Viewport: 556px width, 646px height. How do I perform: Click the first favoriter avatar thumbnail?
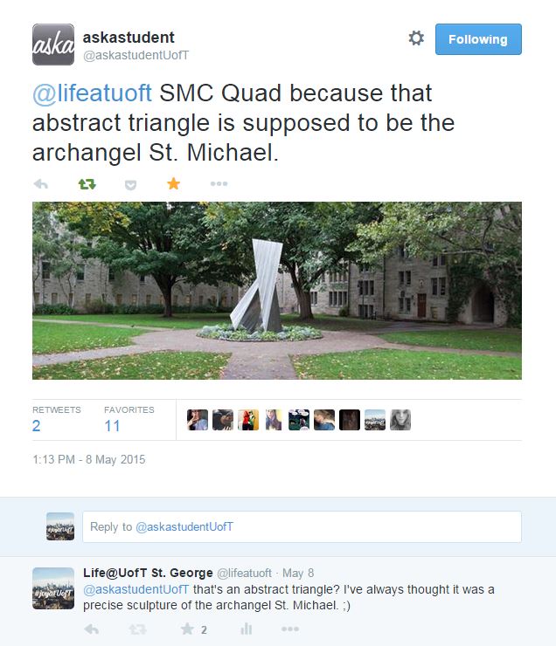[198, 420]
